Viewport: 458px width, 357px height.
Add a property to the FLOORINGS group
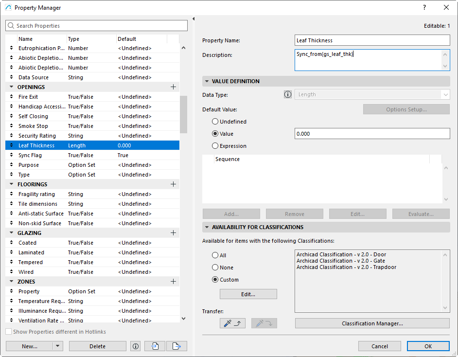pyautogui.click(x=173, y=184)
